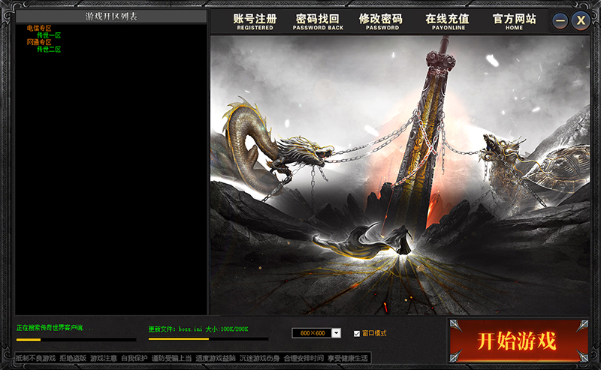Select the 网通专区 server group
The height and width of the screenshot is (370, 601).
tap(39, 42)
